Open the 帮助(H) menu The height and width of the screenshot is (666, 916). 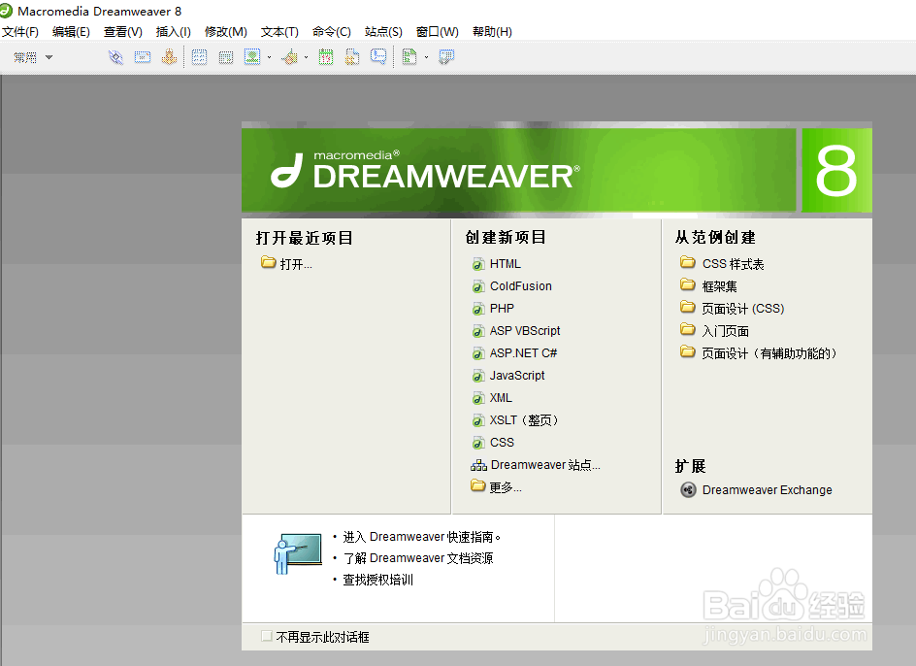click(492, 32)
